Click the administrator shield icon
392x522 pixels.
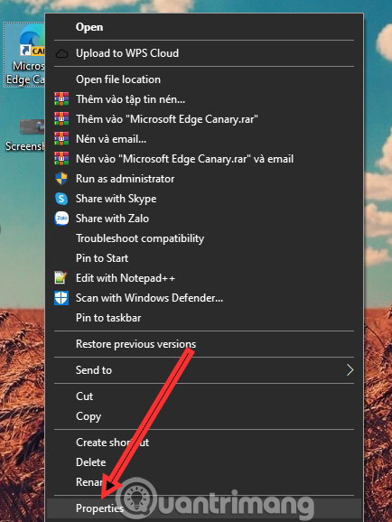[61, 179]
